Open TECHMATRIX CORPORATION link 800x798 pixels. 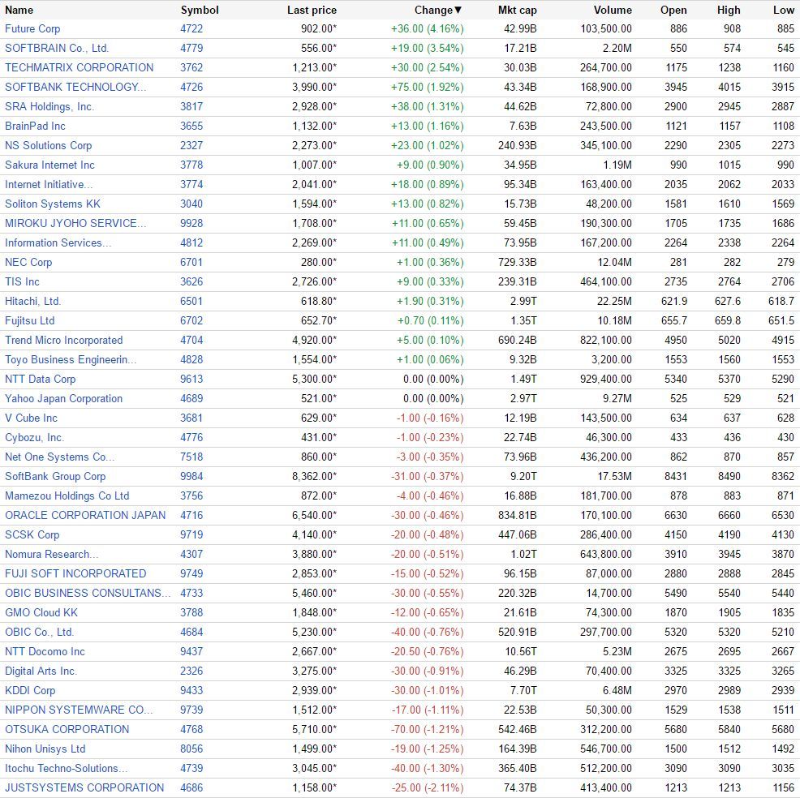(79, 68)
